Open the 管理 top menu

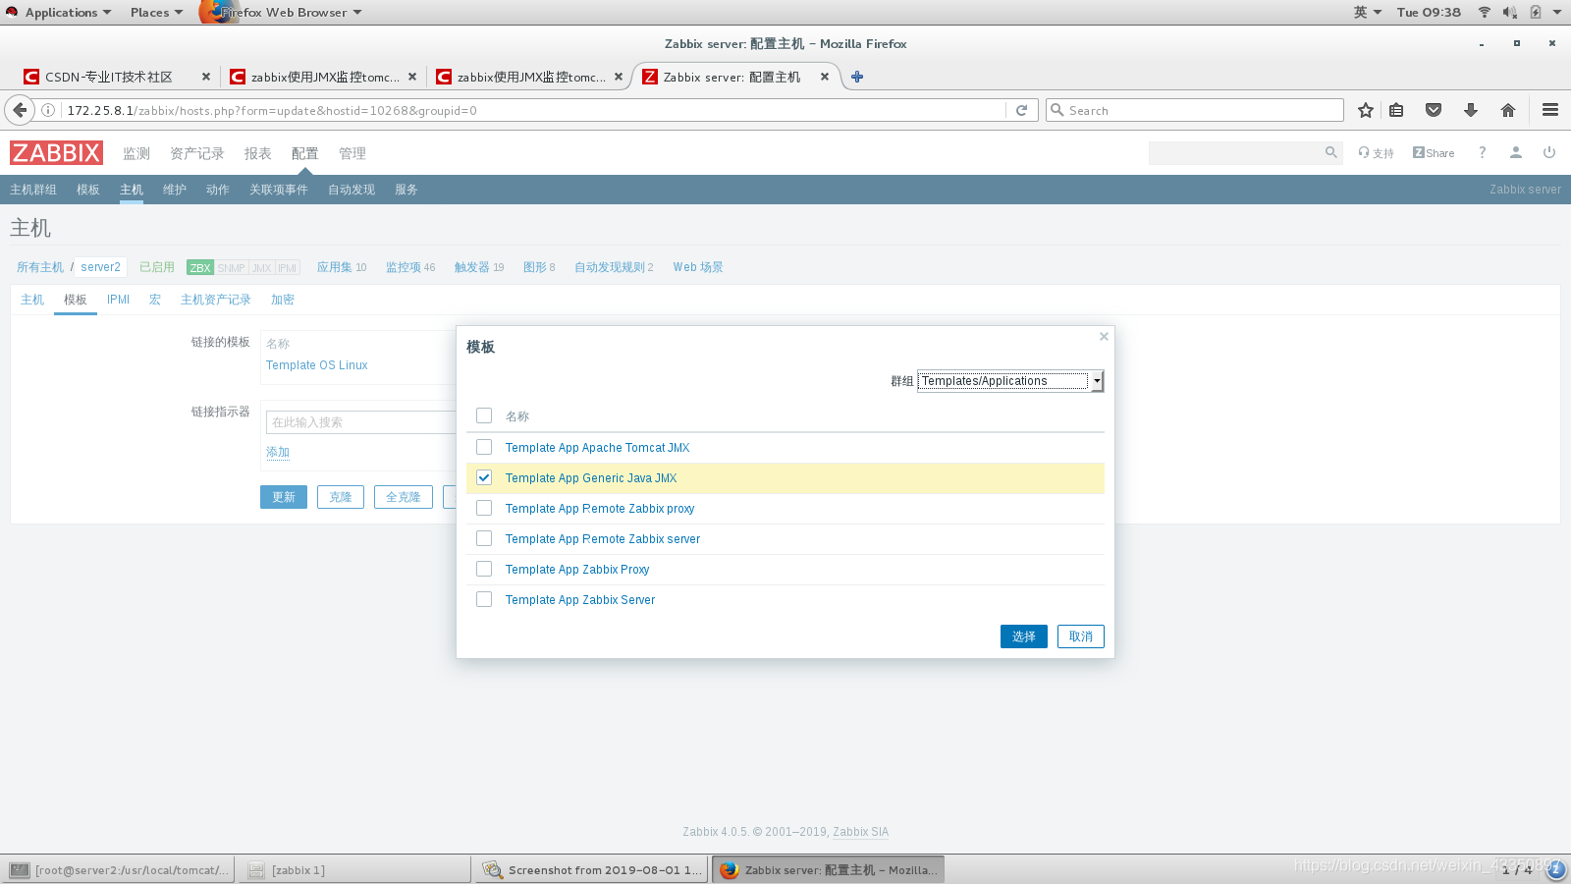352,153
